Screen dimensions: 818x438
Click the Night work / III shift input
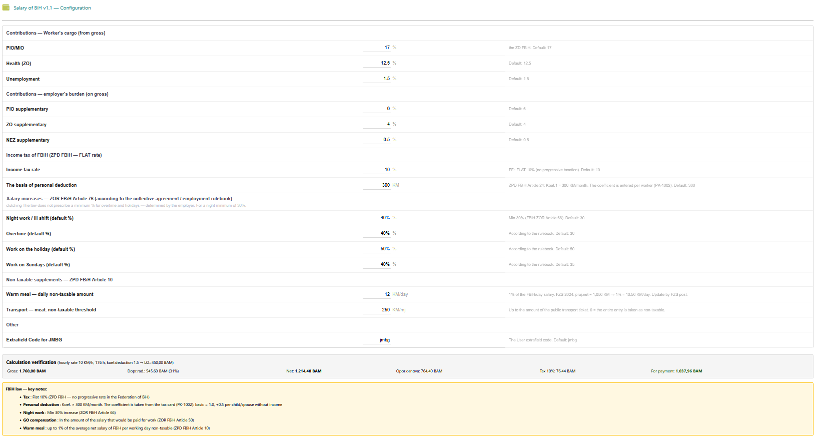click(x=377, y=218)
